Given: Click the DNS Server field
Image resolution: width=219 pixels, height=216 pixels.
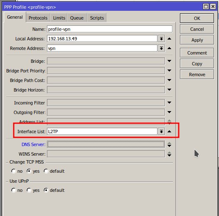Looking at the screenshot, I should point(106,144).
